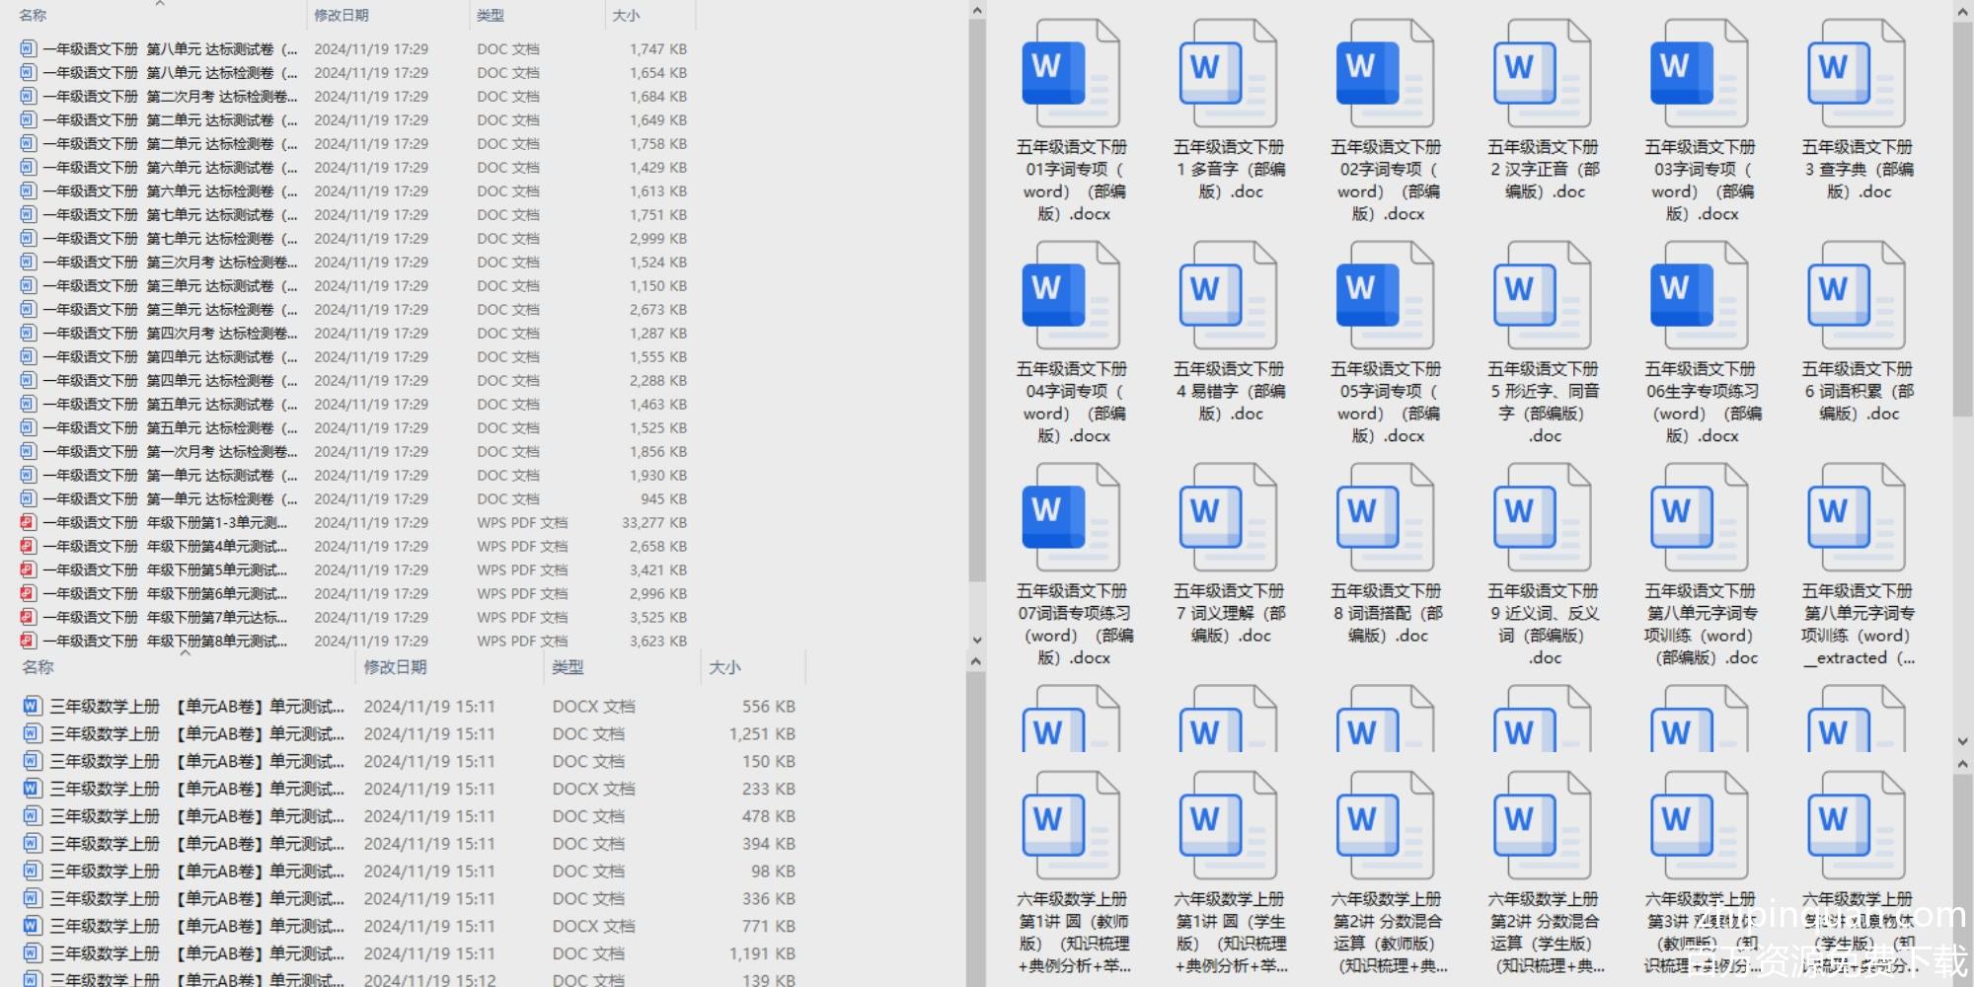The image size is (1974, 987).
Task: Select the 五年级语文下册 6 词语积累 file icon
Action: 1856,296
